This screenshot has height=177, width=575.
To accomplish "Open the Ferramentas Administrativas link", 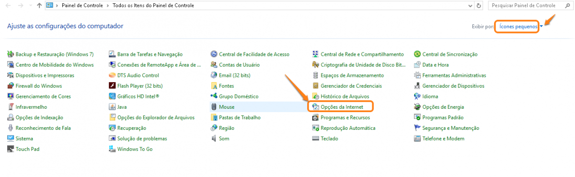I will click(x=454, y=75).
